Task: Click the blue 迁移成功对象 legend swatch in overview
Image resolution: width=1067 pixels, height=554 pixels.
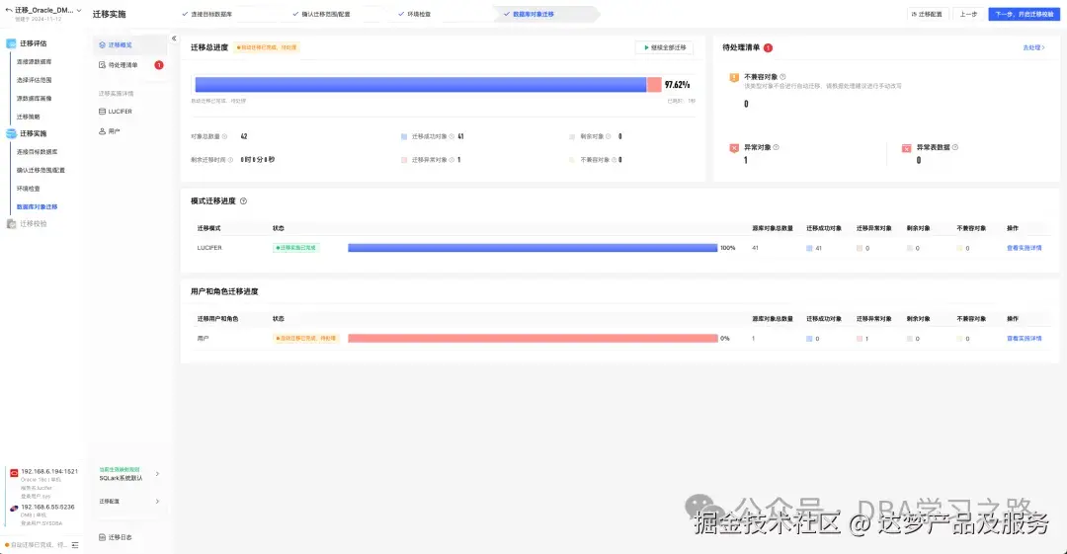Action: click(404, 137)
